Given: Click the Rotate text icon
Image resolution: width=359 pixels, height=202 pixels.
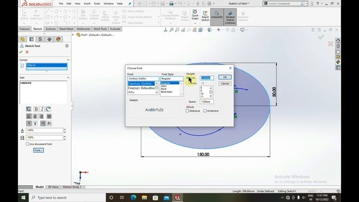Looking at the screenshot, I should pyautogui.click(x=48, y=109).
